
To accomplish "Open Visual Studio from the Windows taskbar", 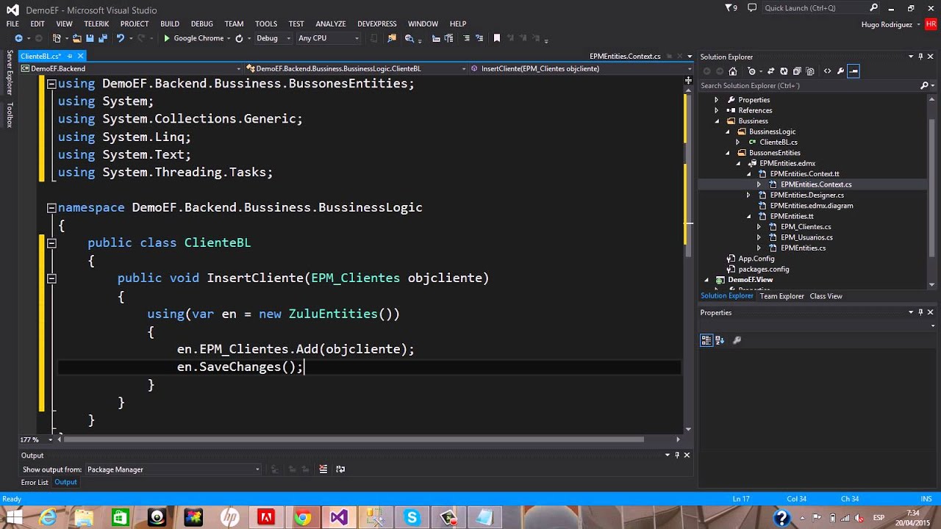I will (x=338, y=518).
